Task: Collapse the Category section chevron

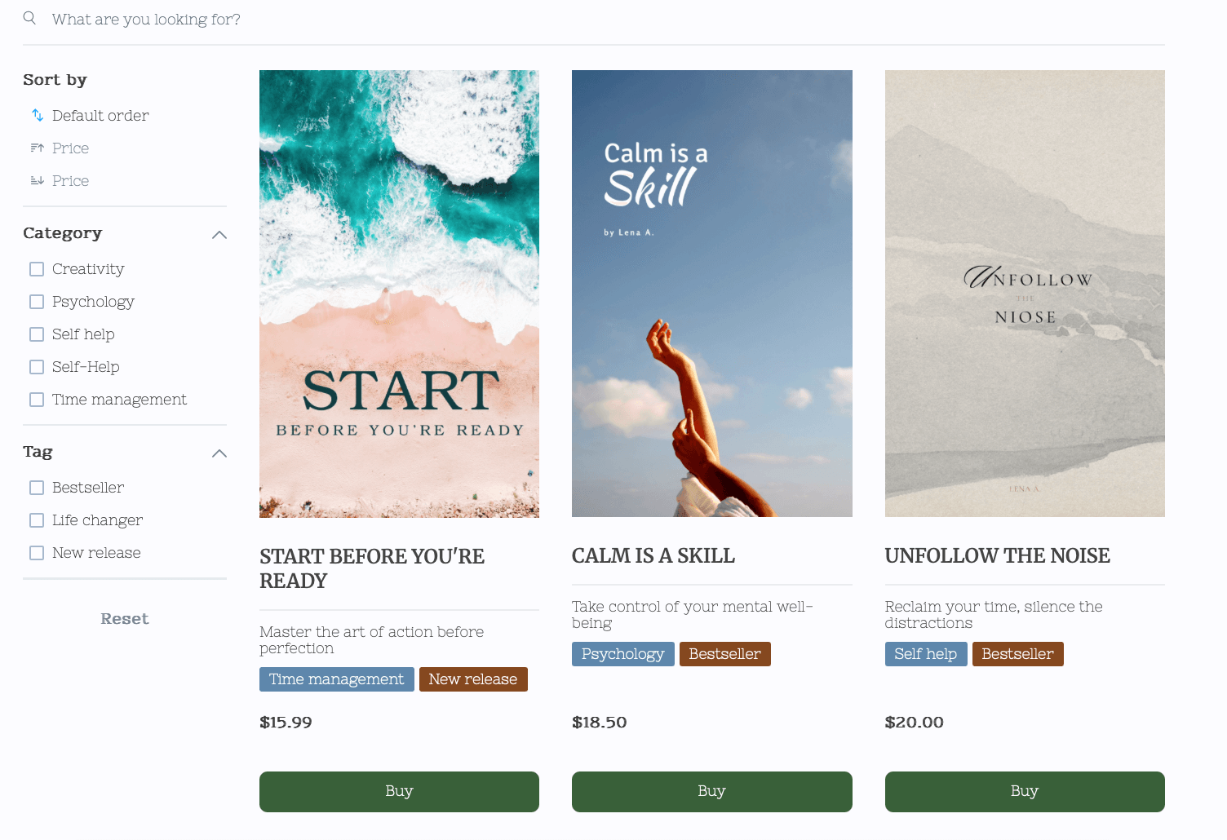Action: tap(219, 235)
